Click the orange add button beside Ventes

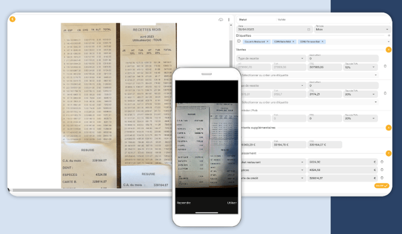point(388,50)
